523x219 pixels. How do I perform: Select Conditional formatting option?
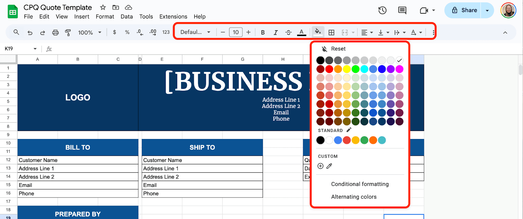360,184
